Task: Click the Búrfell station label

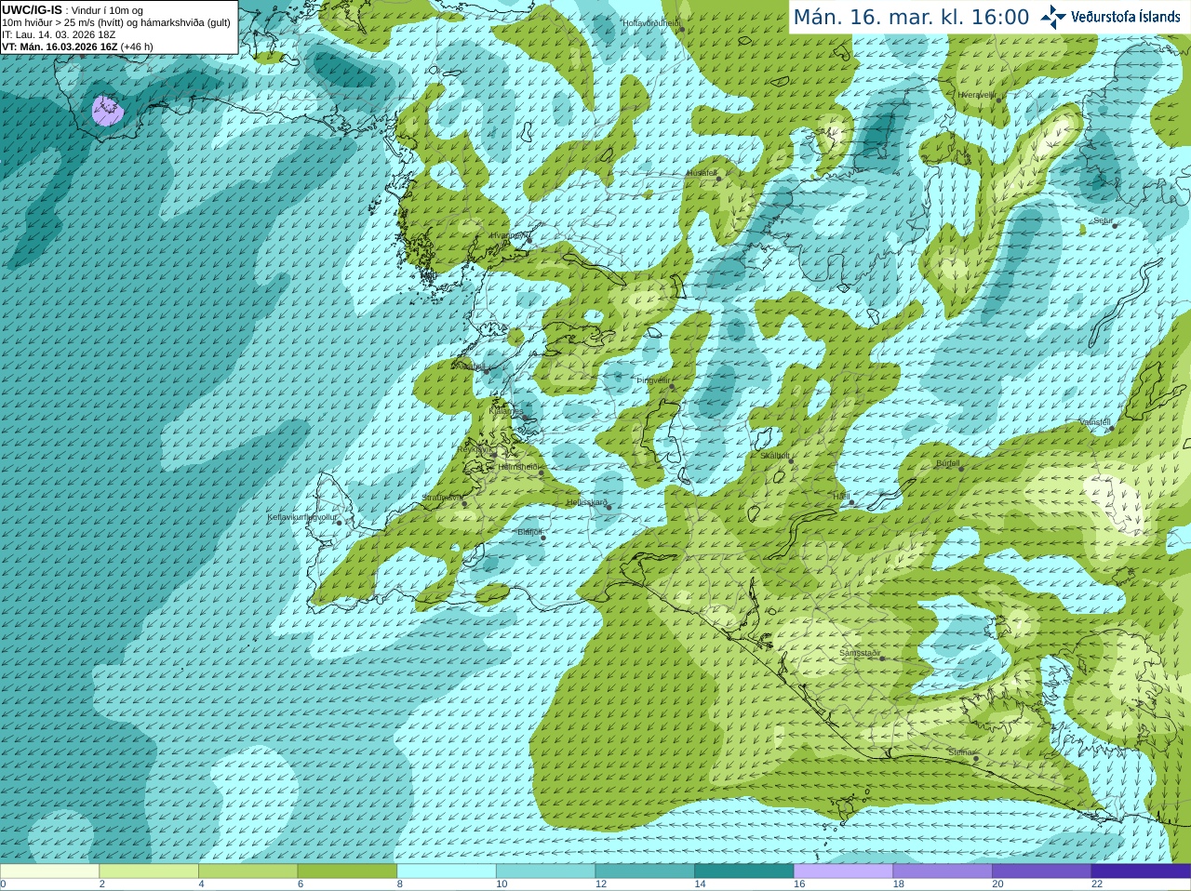Action: click(947, 463)
